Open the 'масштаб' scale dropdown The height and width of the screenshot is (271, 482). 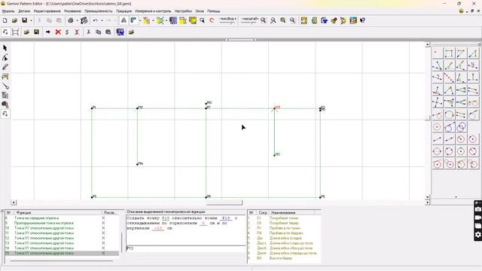click(249, 20)
